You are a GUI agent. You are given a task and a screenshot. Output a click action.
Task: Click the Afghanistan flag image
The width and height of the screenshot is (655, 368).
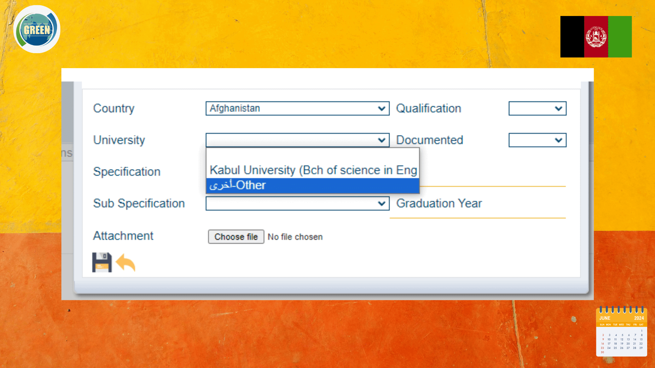coord(596,37)
